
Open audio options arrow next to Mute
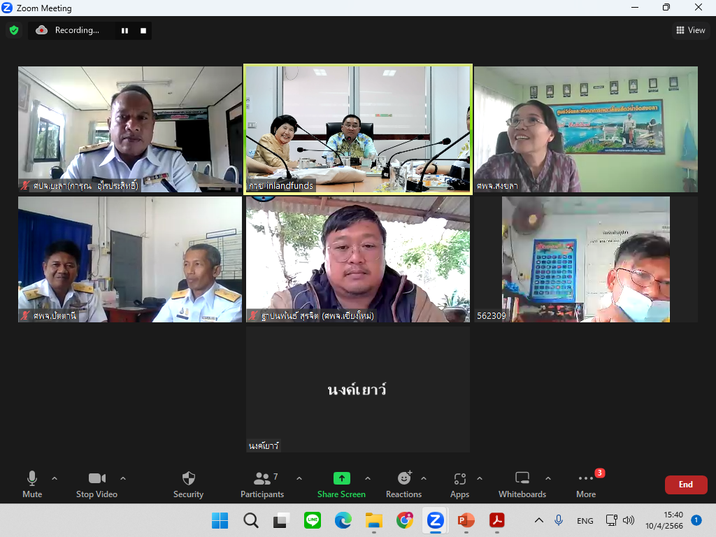(x=55, y=478)
